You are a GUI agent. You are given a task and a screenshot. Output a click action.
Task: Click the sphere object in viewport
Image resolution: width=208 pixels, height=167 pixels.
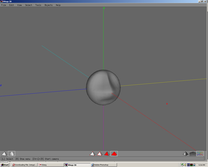click(x=103, y=87)
